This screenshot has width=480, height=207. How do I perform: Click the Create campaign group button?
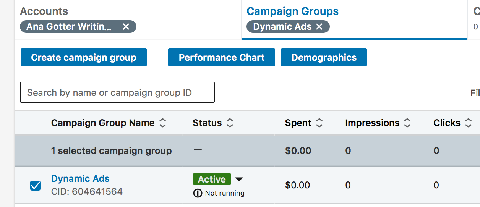click(84, 57)
